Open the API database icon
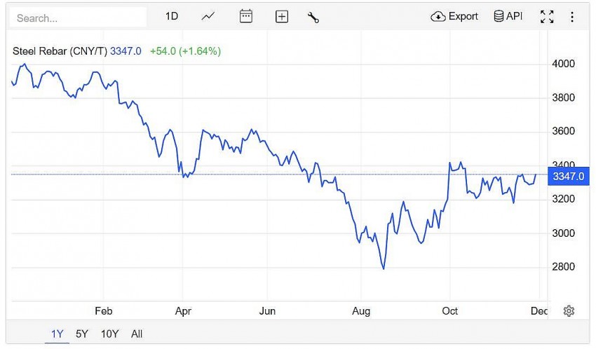Viewport: 596px width, 349px height. pos(508,17)
